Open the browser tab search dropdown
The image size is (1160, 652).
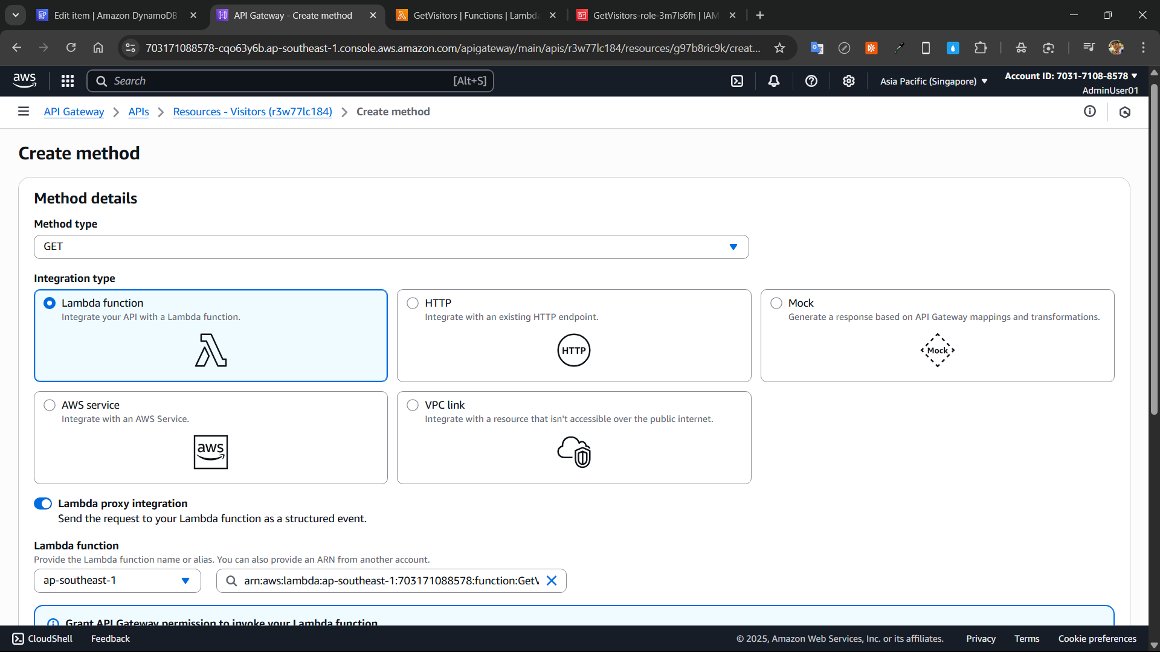(16, 15)
